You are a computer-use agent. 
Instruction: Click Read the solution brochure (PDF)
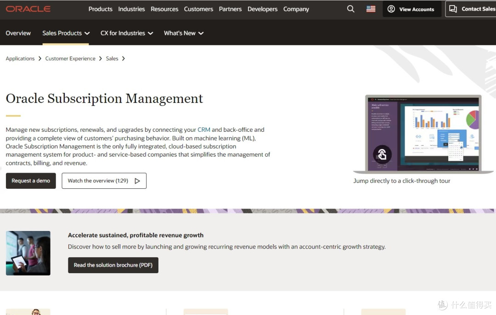(113, 265)
